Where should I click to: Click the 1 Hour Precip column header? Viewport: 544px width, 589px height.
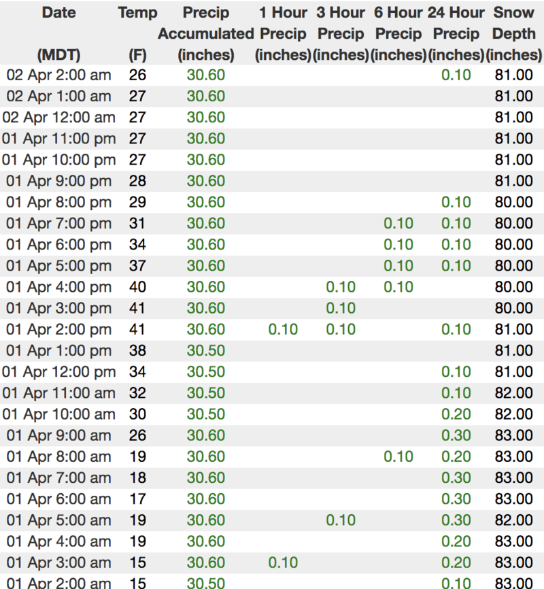click(x=283, y=33)
